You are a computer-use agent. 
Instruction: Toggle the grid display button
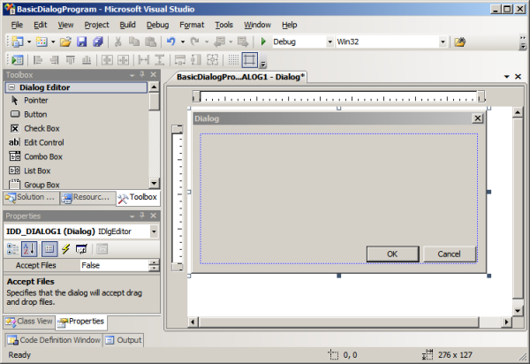click(x=233, y=60)
